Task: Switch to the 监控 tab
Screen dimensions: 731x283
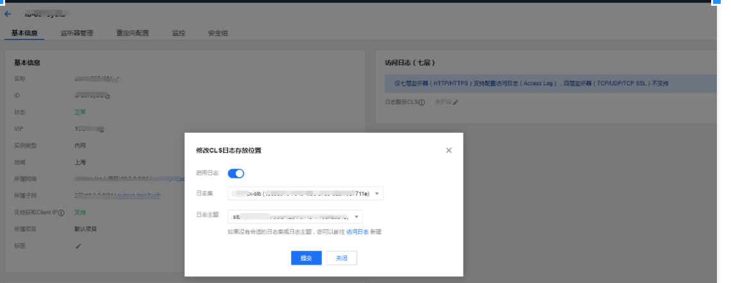Action: (x=178, y=33)
